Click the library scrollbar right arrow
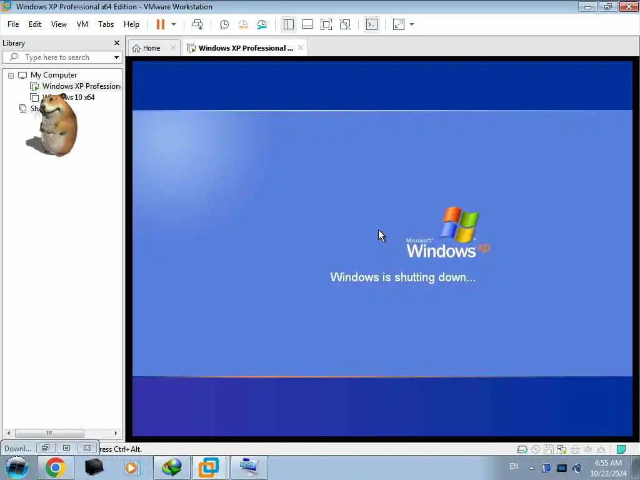The width and height of the screenshot is (640, 480). [x=116, y=433]
